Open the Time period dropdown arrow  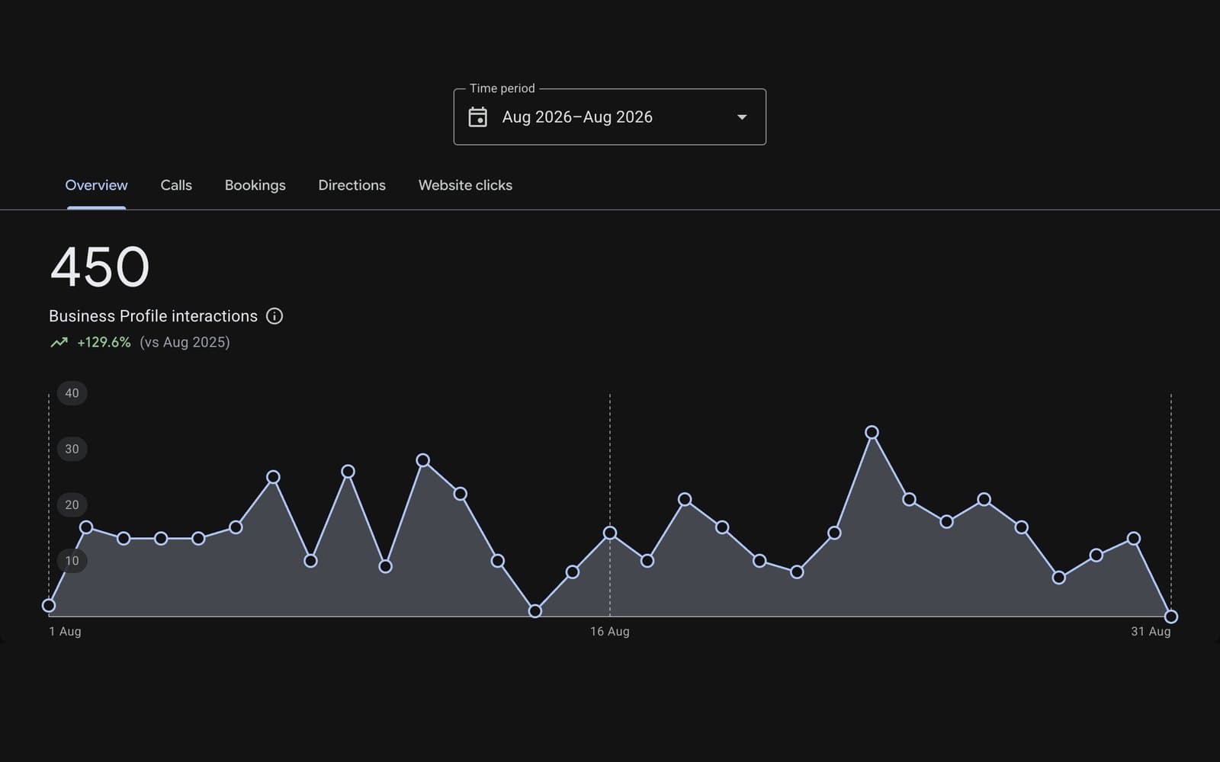pos(742,117)
